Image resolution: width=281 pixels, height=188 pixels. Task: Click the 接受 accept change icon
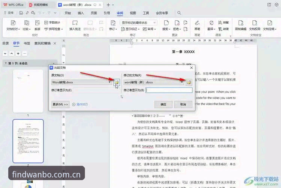(166, 23)
